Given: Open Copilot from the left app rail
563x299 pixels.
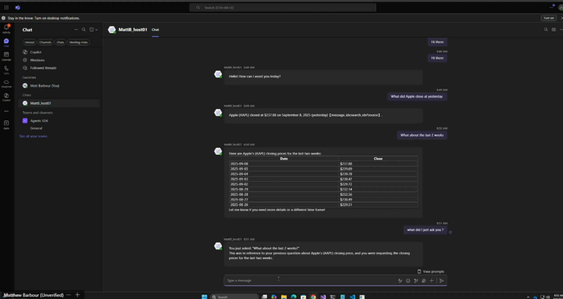Looking at the screenshot, I should pos(7,97).
